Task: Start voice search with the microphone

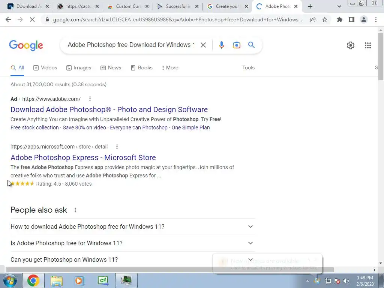Action: [221, 45]
